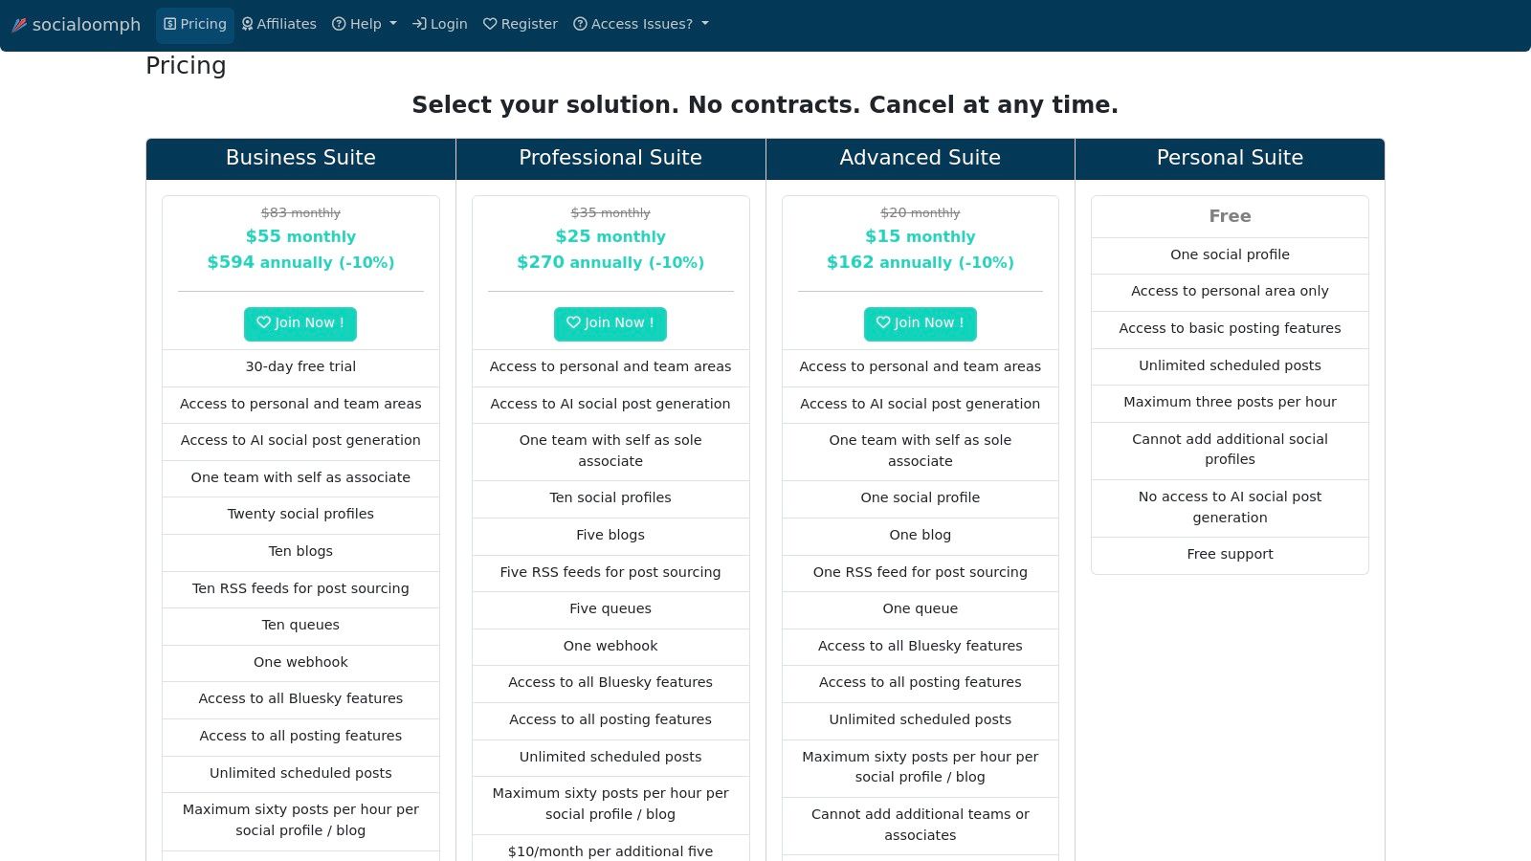Select the Personal Suite column header
Image resolution: width=1531 pixels, height=861 pixels.
point(1230,158)
